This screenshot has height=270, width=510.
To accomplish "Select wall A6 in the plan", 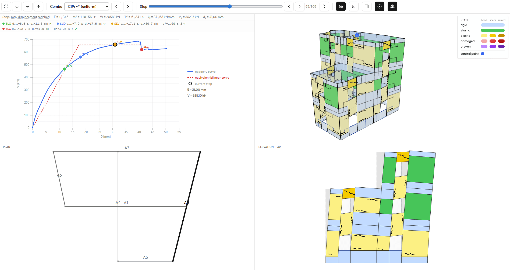I will [59, 175].
